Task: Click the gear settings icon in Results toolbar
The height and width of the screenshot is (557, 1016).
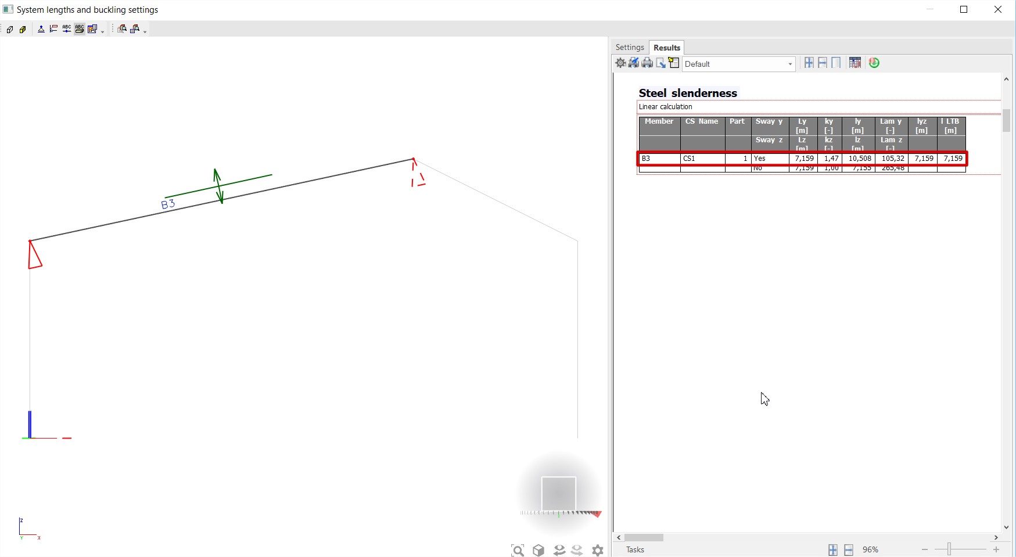Action: 620,63
